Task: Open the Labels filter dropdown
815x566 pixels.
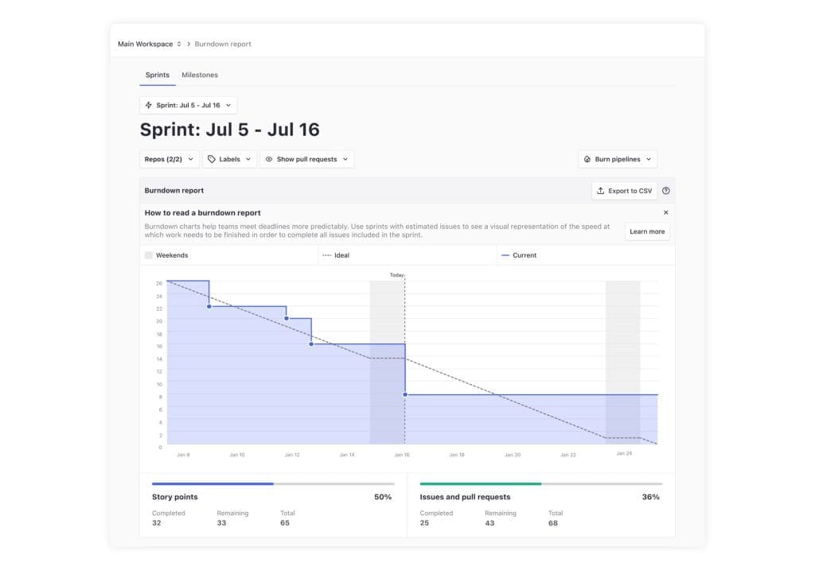Action: click(x=229, y=160)
